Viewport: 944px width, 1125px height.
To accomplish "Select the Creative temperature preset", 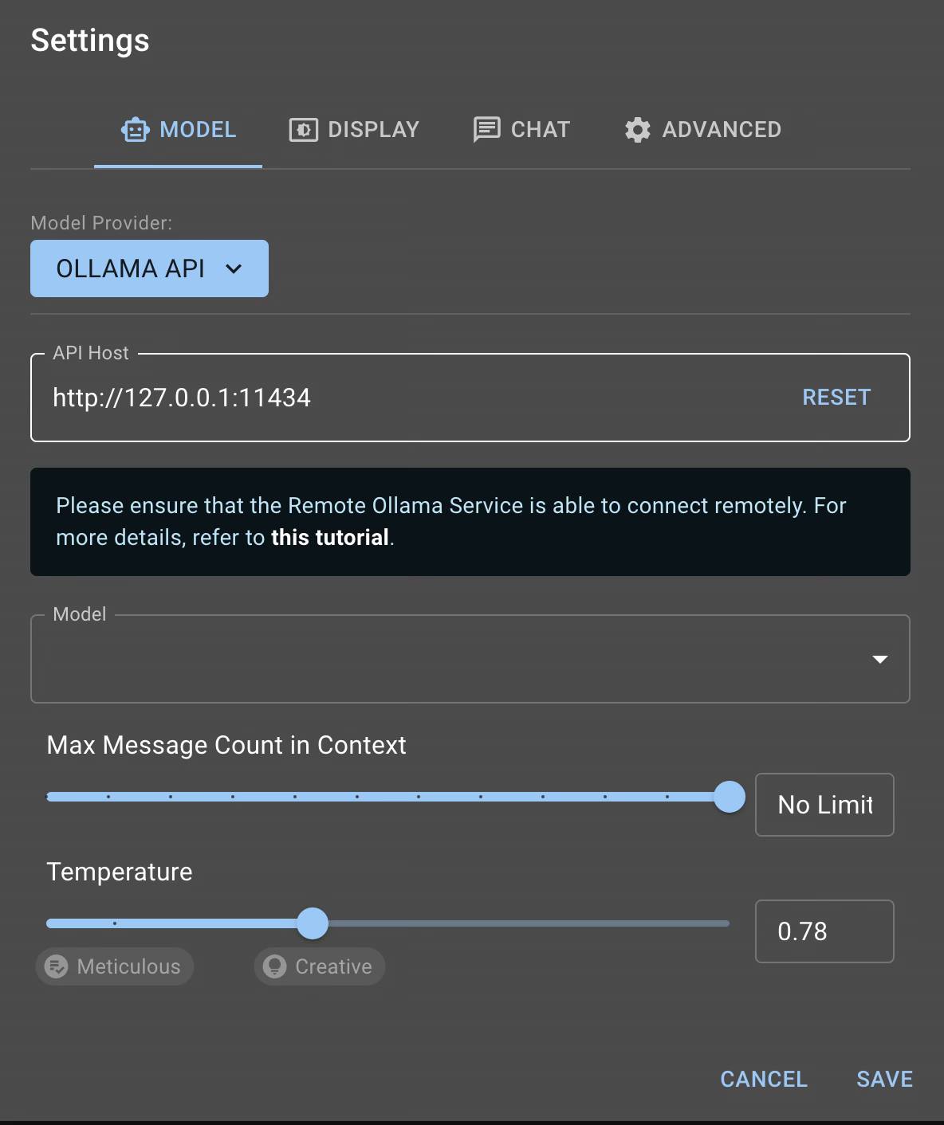I will [321, 966].
